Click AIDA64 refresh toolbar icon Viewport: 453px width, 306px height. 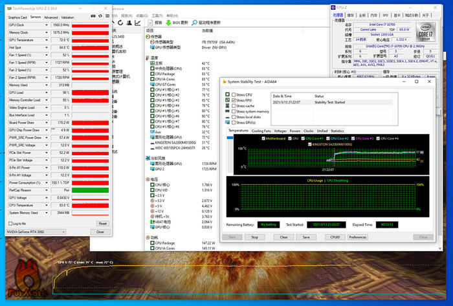coord(120,23)
